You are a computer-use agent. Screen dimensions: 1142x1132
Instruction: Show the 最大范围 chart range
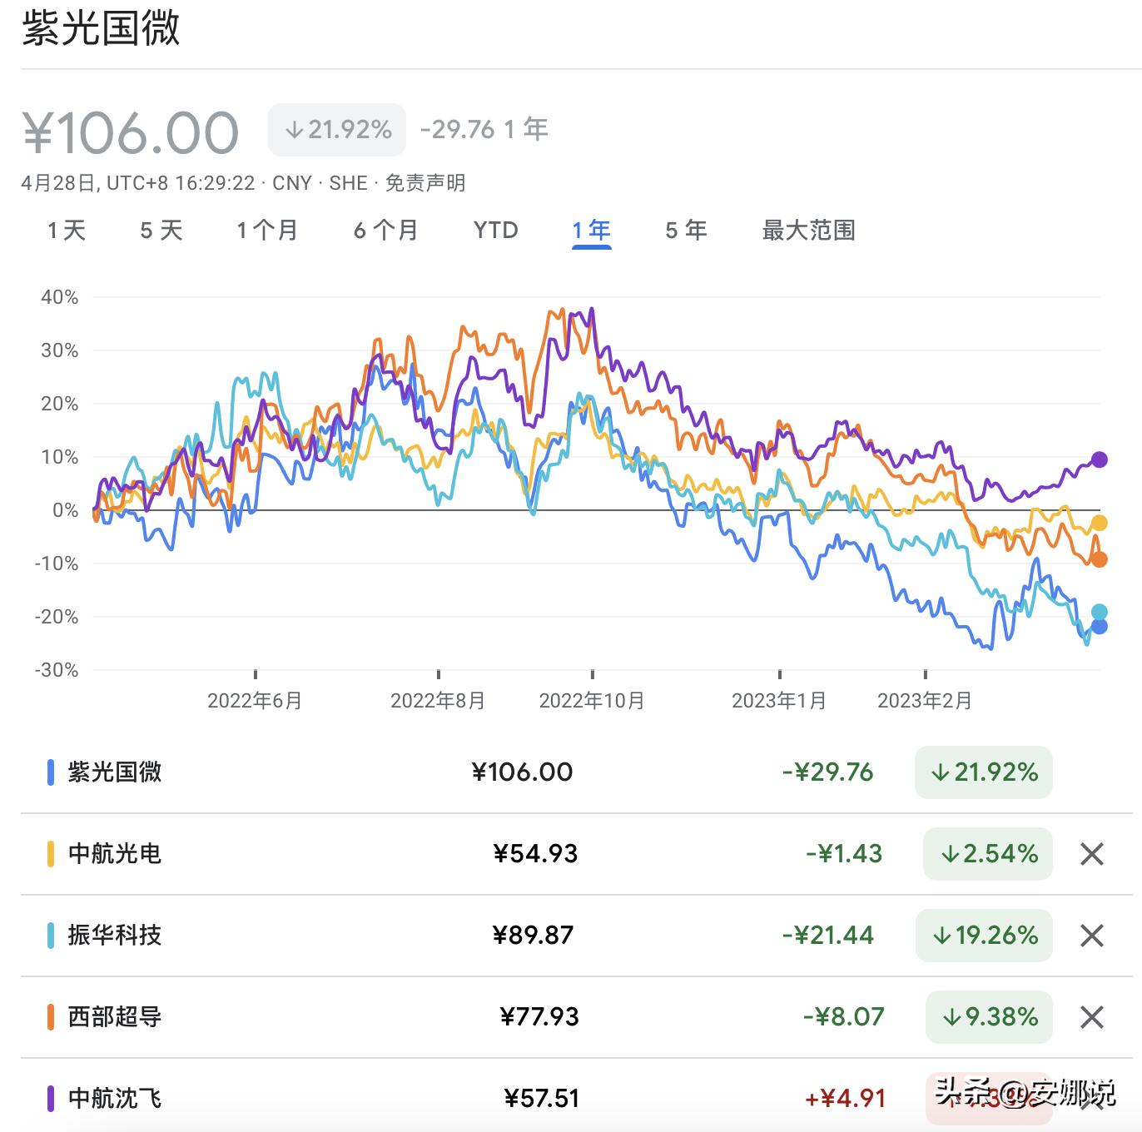pyautogui.click(x=808, y=231)
